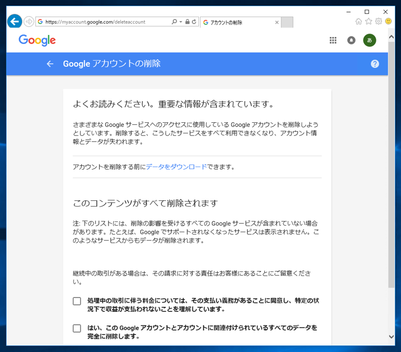Click the search magnifier in the address bar
Viewport: 401px width, 352px height.
pos(174,22)
